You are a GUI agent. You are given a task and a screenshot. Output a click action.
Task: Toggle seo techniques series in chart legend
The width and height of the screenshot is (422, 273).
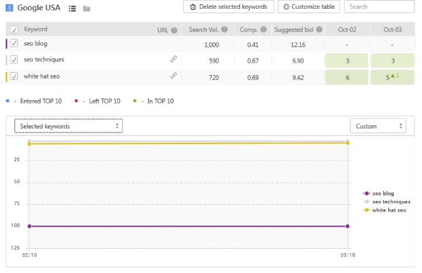pos(387,202)
